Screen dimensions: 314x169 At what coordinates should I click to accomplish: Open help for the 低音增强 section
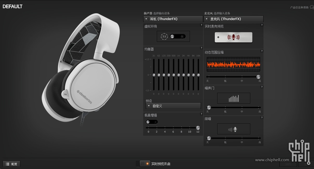pyautogui.click(x=201, y=114)
